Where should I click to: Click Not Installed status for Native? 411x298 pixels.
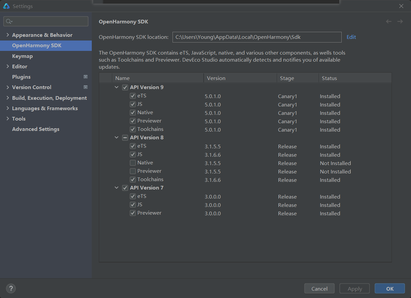point(335,163)
